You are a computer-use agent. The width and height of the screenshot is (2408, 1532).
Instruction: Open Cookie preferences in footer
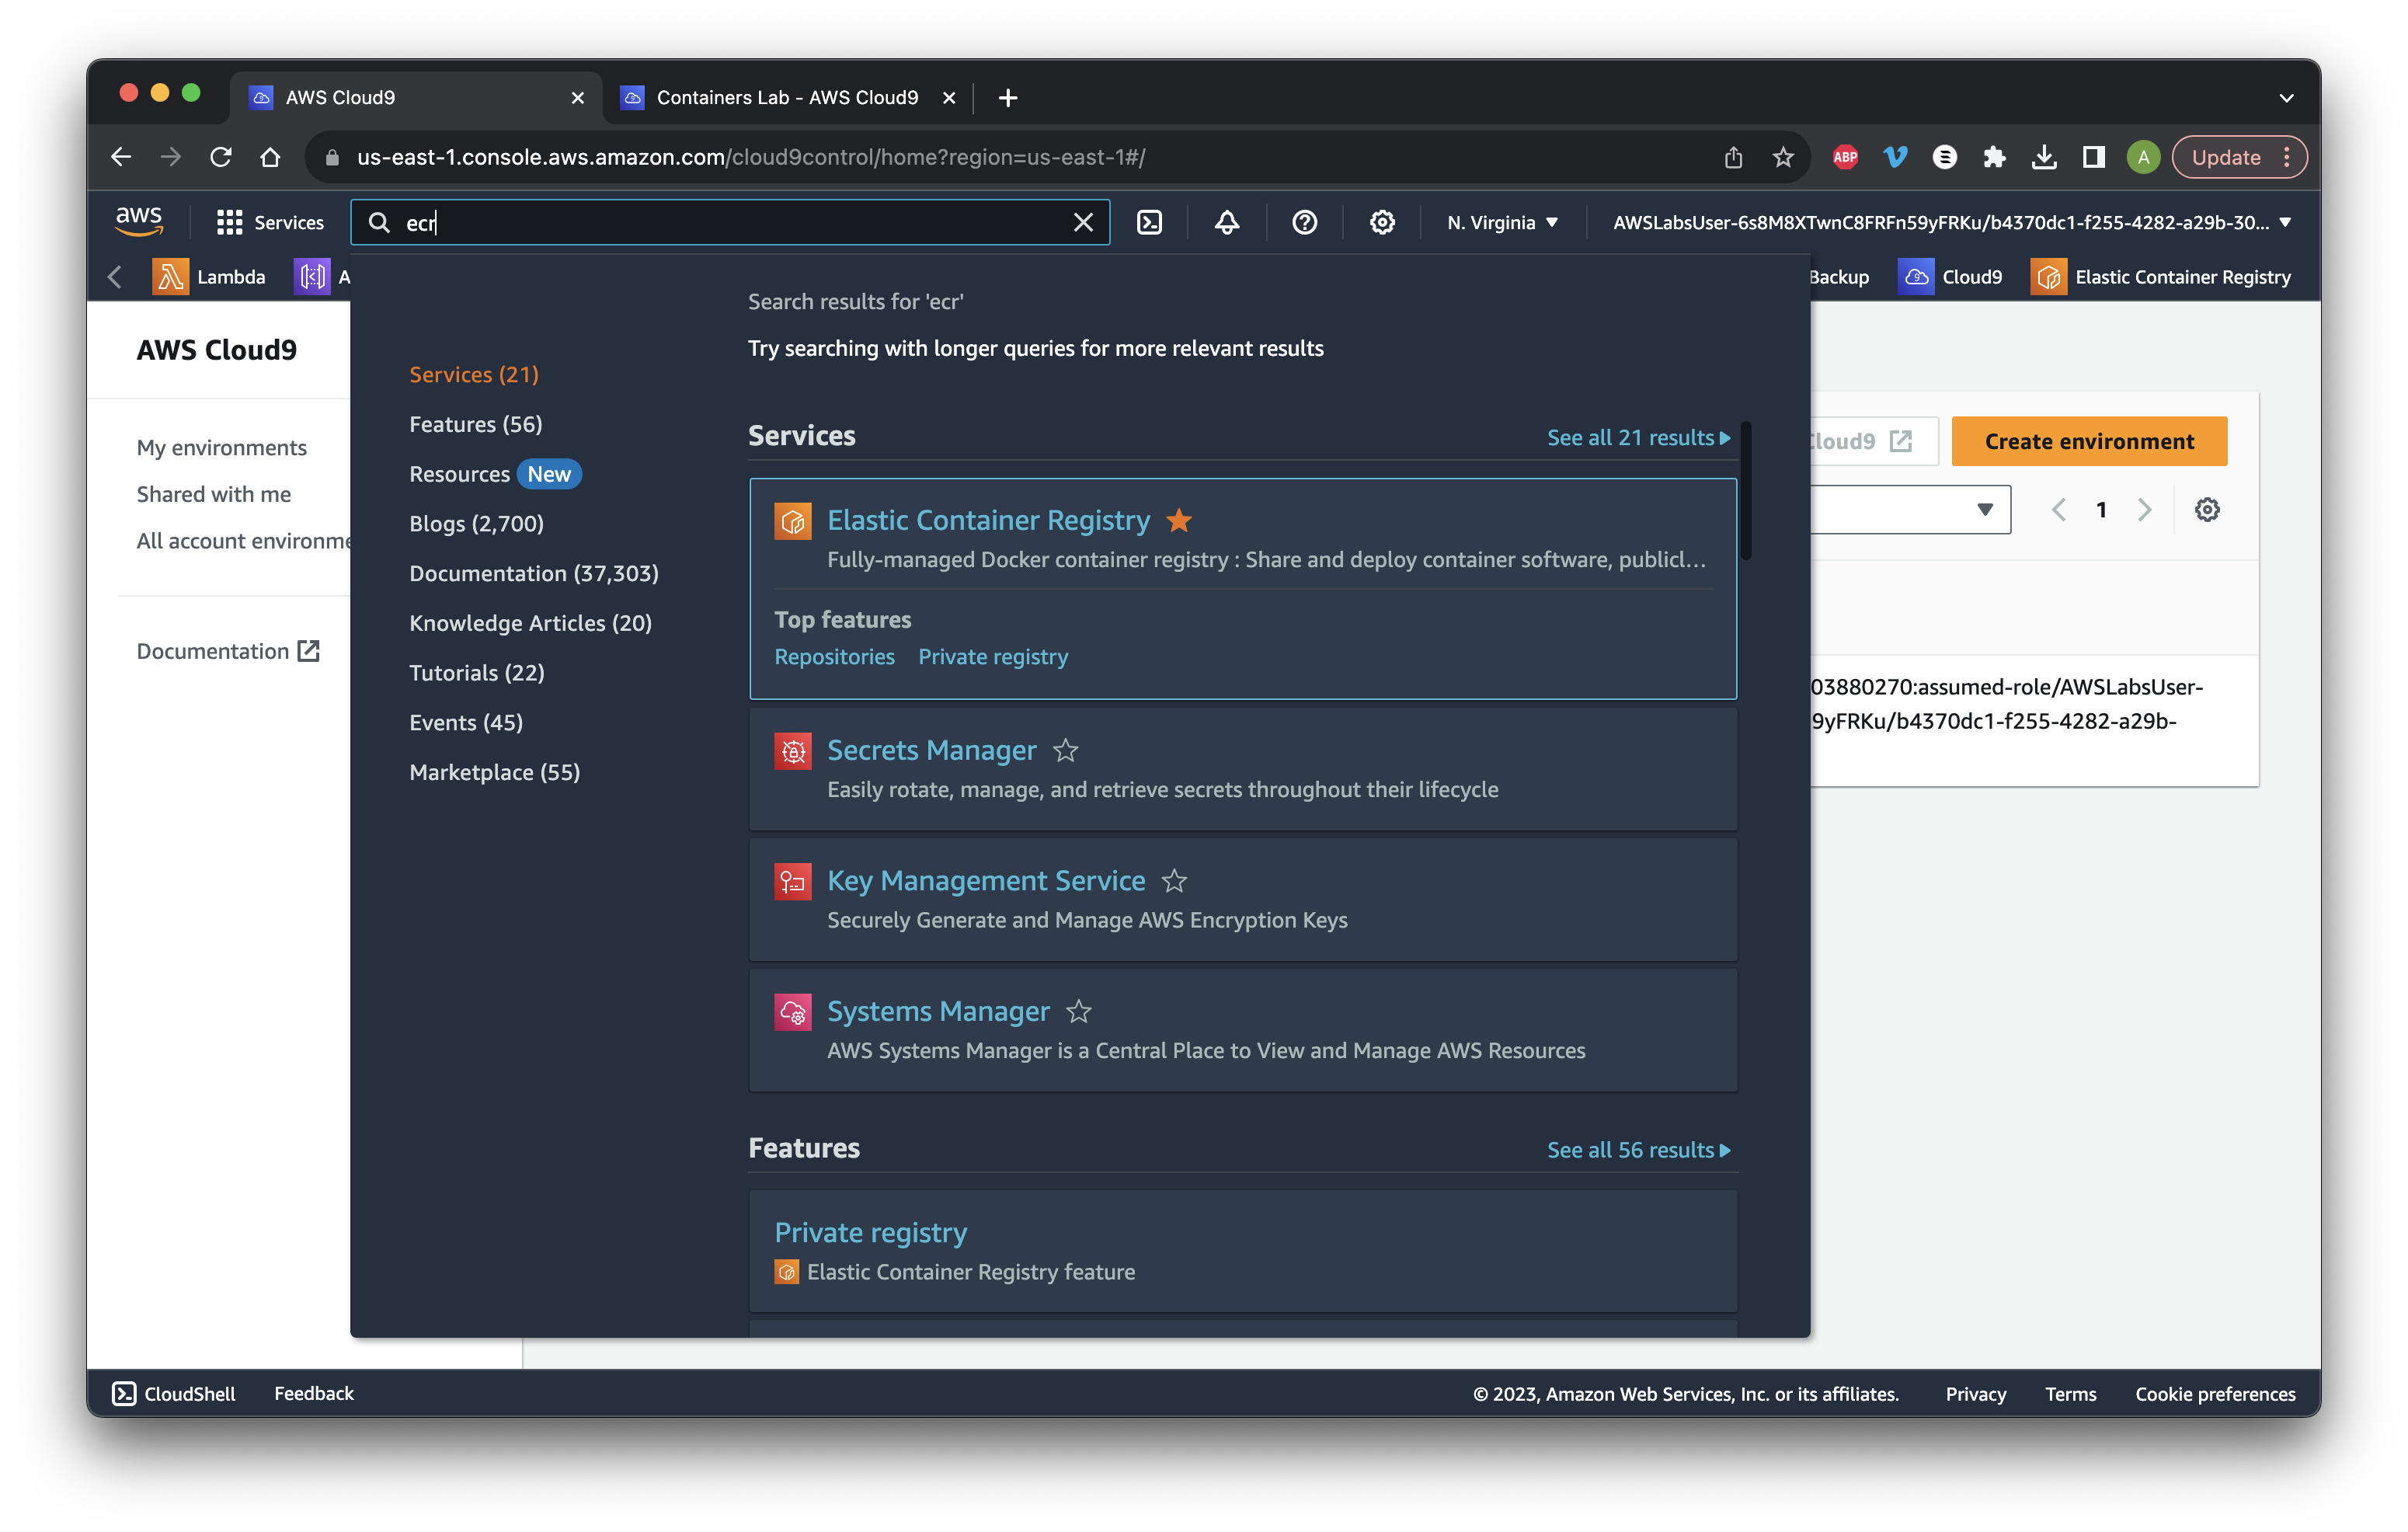[2214, 1393]
